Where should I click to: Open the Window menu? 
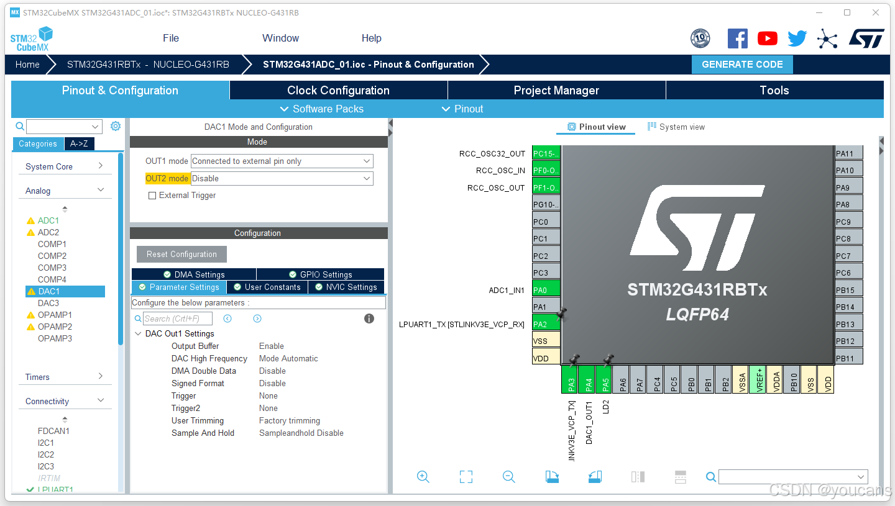[280, 38]
